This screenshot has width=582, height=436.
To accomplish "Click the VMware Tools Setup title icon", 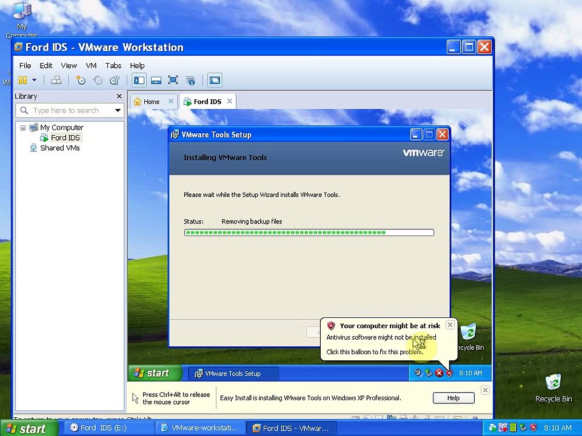I will click(x=175, y=134).
